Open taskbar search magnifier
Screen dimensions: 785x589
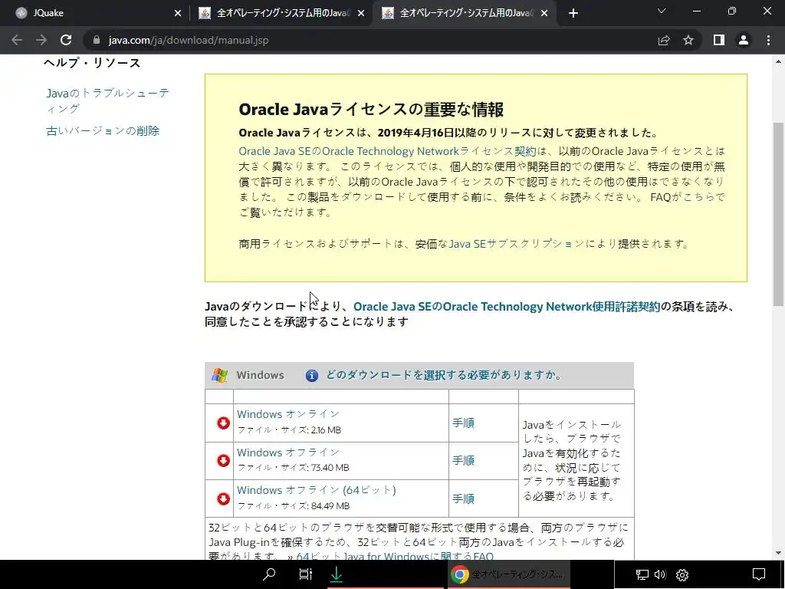click(269, 574)
